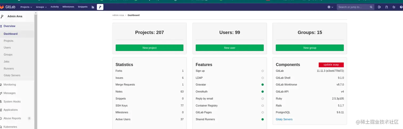Click the sidebar vertical scrollbar
This screenshot has width=403, height=129.
click(36, 72)
